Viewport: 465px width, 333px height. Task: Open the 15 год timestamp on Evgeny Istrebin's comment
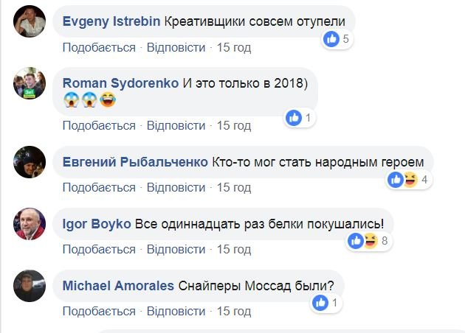point(233,47)
